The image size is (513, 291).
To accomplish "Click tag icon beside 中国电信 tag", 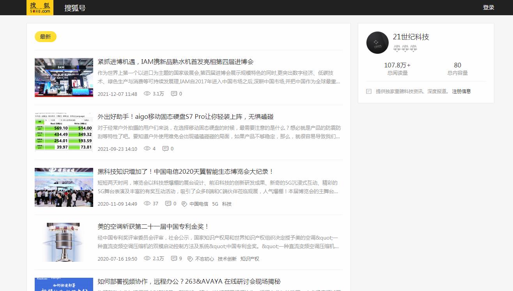I will 184,204.
